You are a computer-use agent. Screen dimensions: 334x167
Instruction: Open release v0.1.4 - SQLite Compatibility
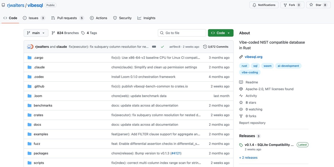coord(269,145)
